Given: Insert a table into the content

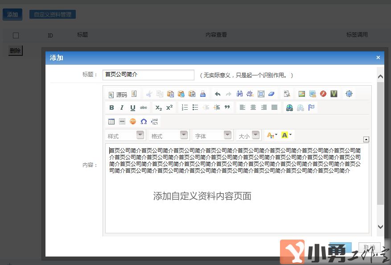Looking at the screenshot, I should coord(111,121).
